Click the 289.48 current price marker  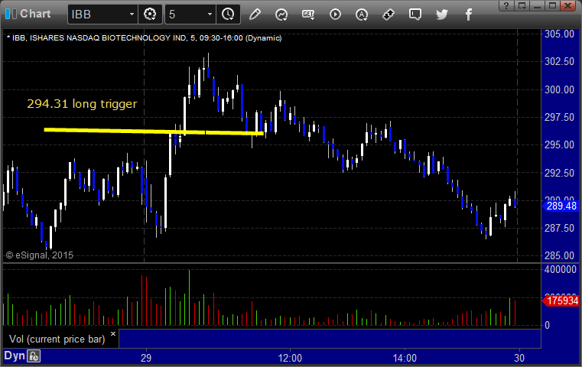pyautogui.click(x=561, y=206)
